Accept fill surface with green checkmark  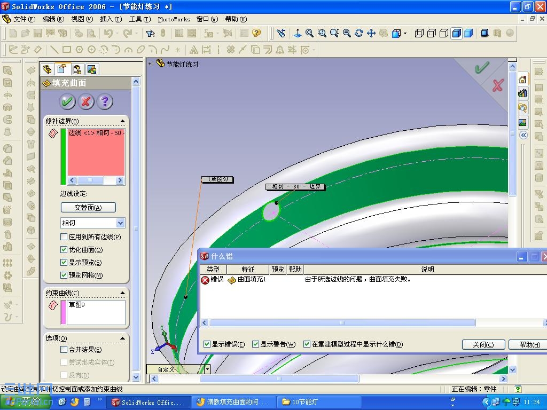point(67,101)
